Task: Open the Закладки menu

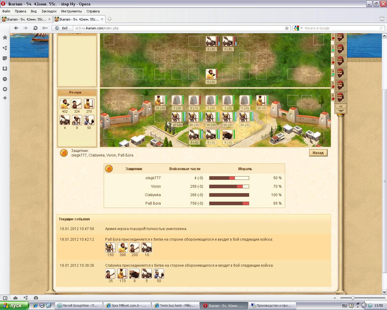Action: (x=49, y=11)
